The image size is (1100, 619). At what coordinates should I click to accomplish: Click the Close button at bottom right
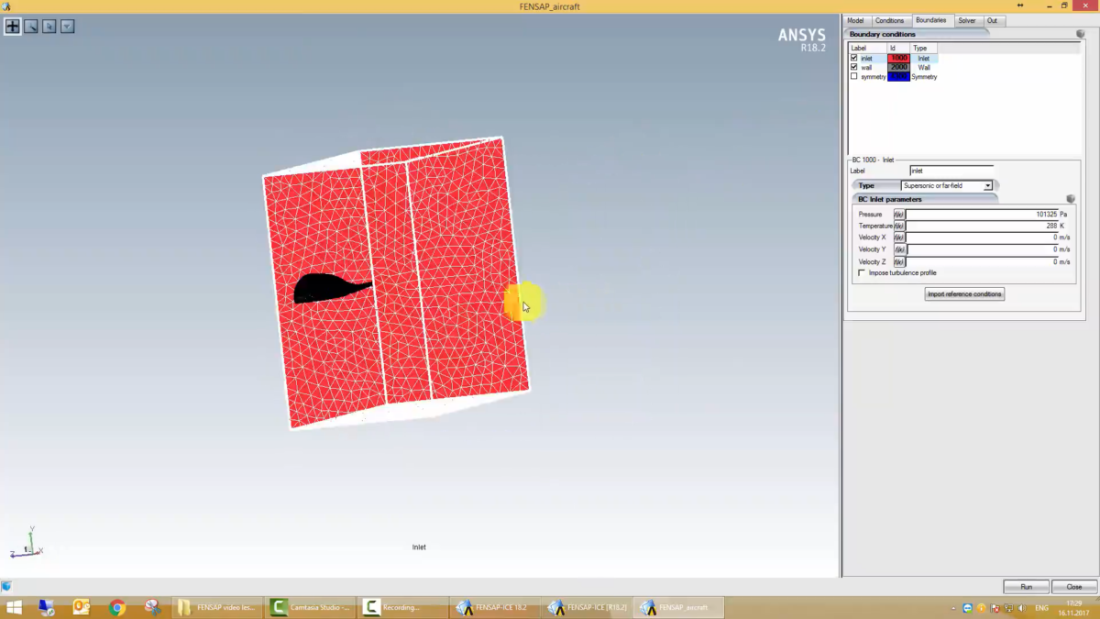click(x=1074, y=586)
